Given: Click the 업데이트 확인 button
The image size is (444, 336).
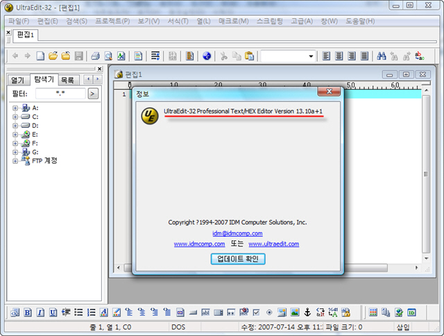Looking at the screenshot, I should pyautogui.click(x=238, y=259).
